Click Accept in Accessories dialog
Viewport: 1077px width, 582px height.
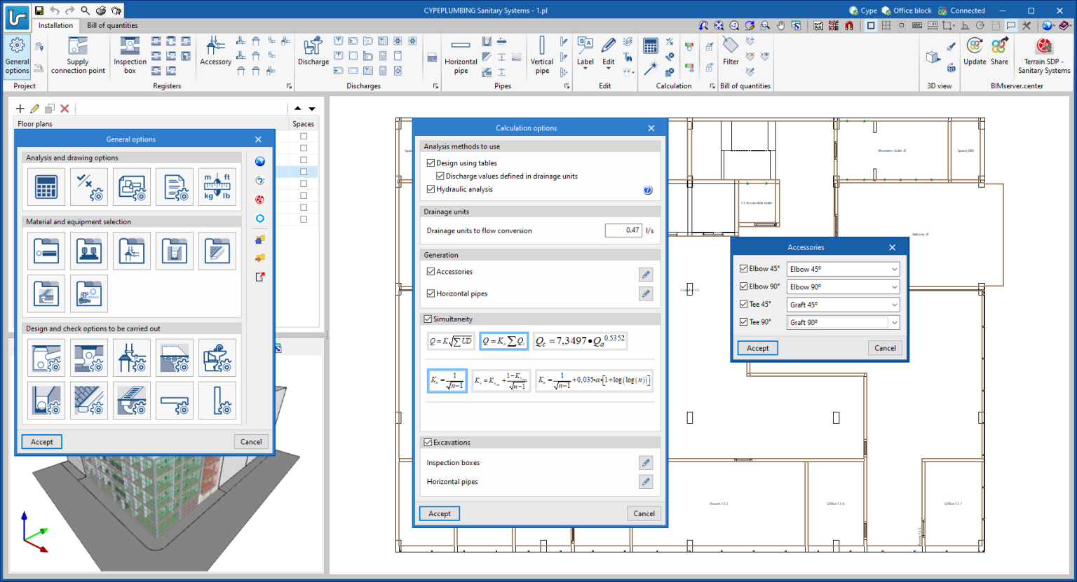[x=757, y=348]
